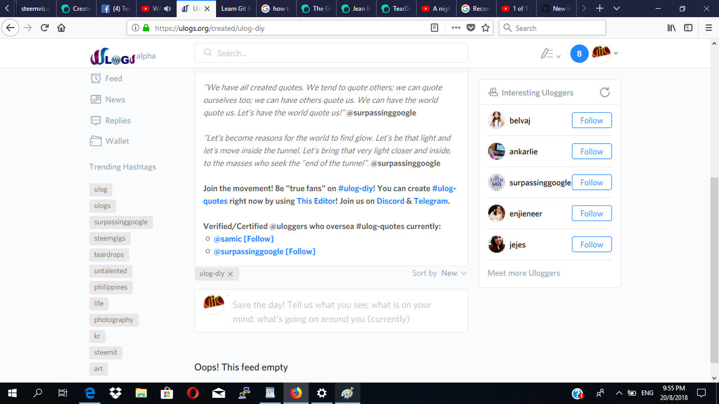Viewport: 719px width, 404px height.
Task: Select the photography trending hashtag
Action: (114, 320)
